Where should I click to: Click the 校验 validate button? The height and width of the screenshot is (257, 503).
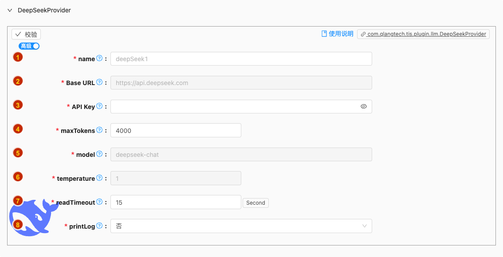click(x=26, y=35)
